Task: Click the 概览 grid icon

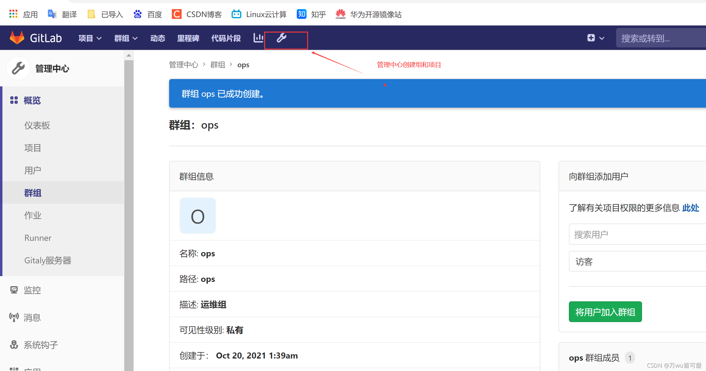Action: 14,100
